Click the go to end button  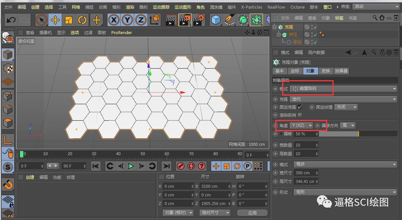tap(166, 166)
